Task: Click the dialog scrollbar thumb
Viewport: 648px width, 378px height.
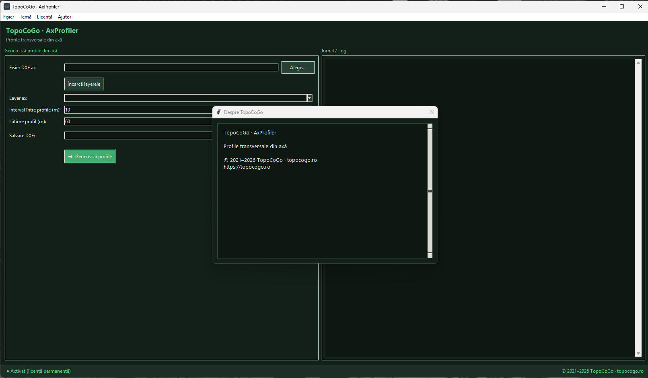Action: click(430, 191)
